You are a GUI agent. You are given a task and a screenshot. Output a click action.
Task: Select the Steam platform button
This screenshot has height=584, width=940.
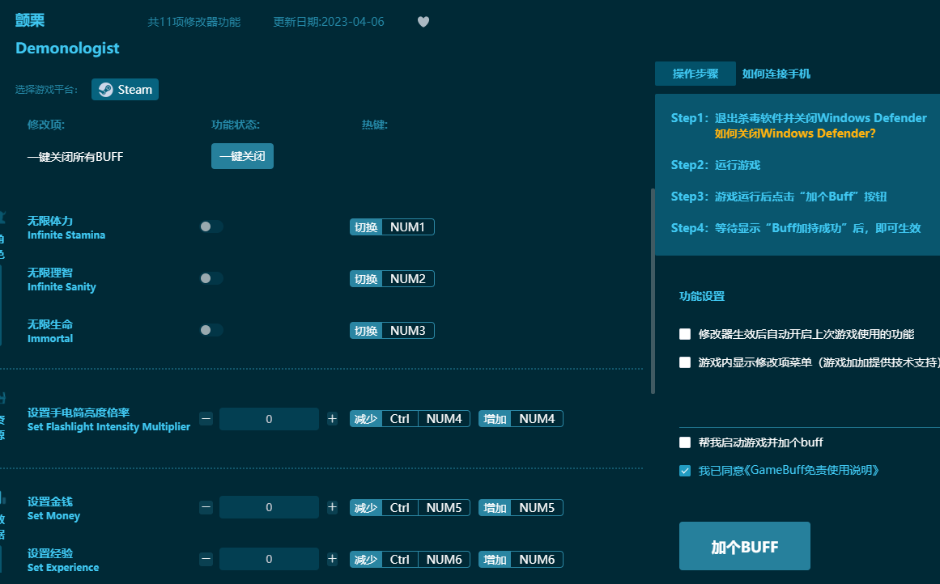pyautogui.click(x=125, y=89)
